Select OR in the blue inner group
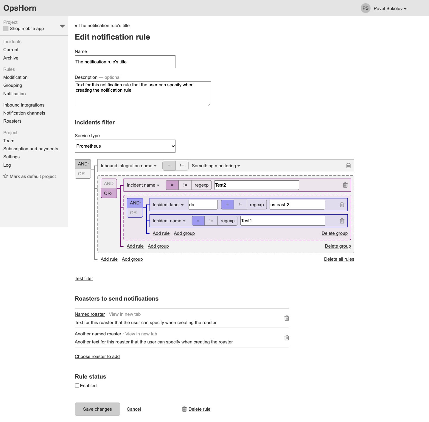 [x=135, y=213]
